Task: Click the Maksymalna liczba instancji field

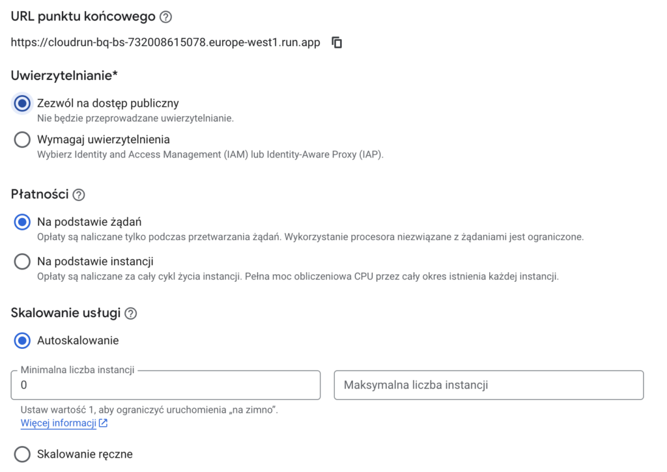Action: pos(489,385)
